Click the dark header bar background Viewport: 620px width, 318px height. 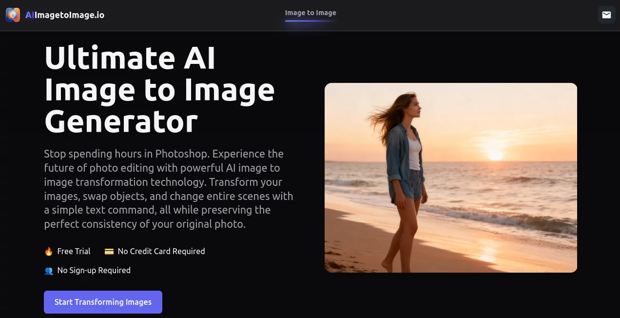[x=195, y=15]
